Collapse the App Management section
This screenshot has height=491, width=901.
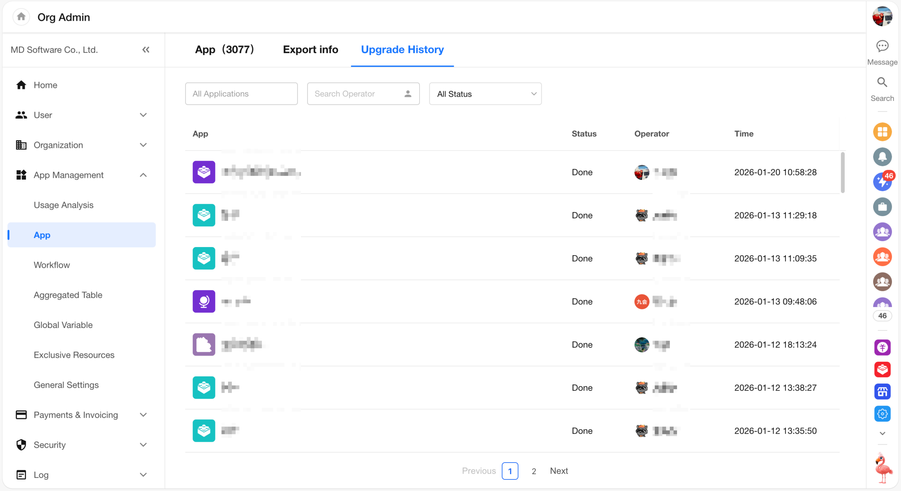tap(143, 175)
